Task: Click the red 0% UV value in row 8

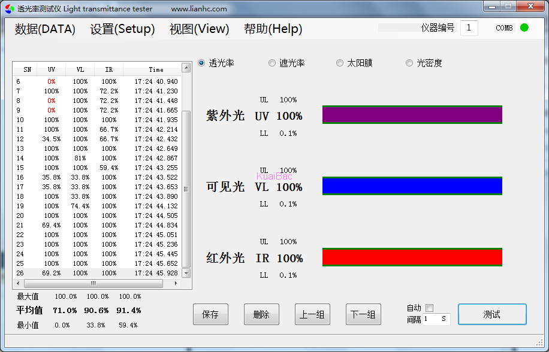Action: click(x=52, y=101)
